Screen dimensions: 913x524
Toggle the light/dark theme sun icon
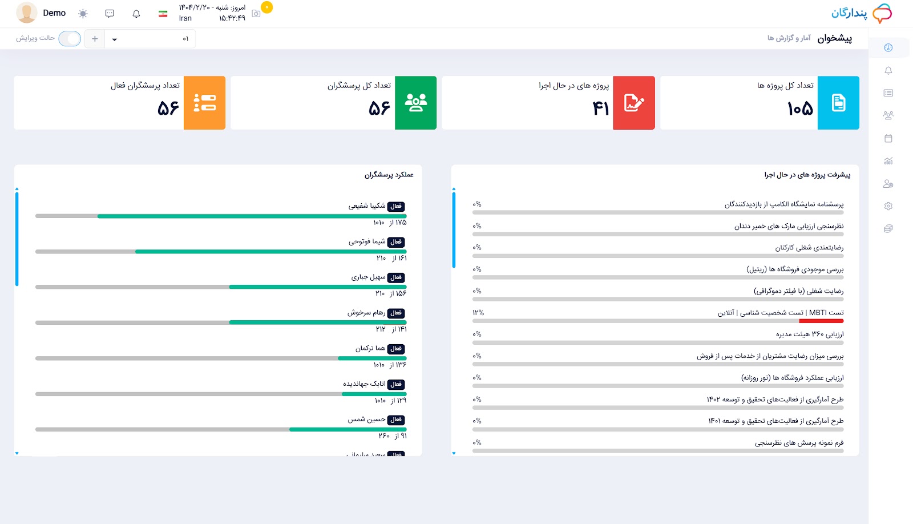pyautogui.click(x=83, y=14)
